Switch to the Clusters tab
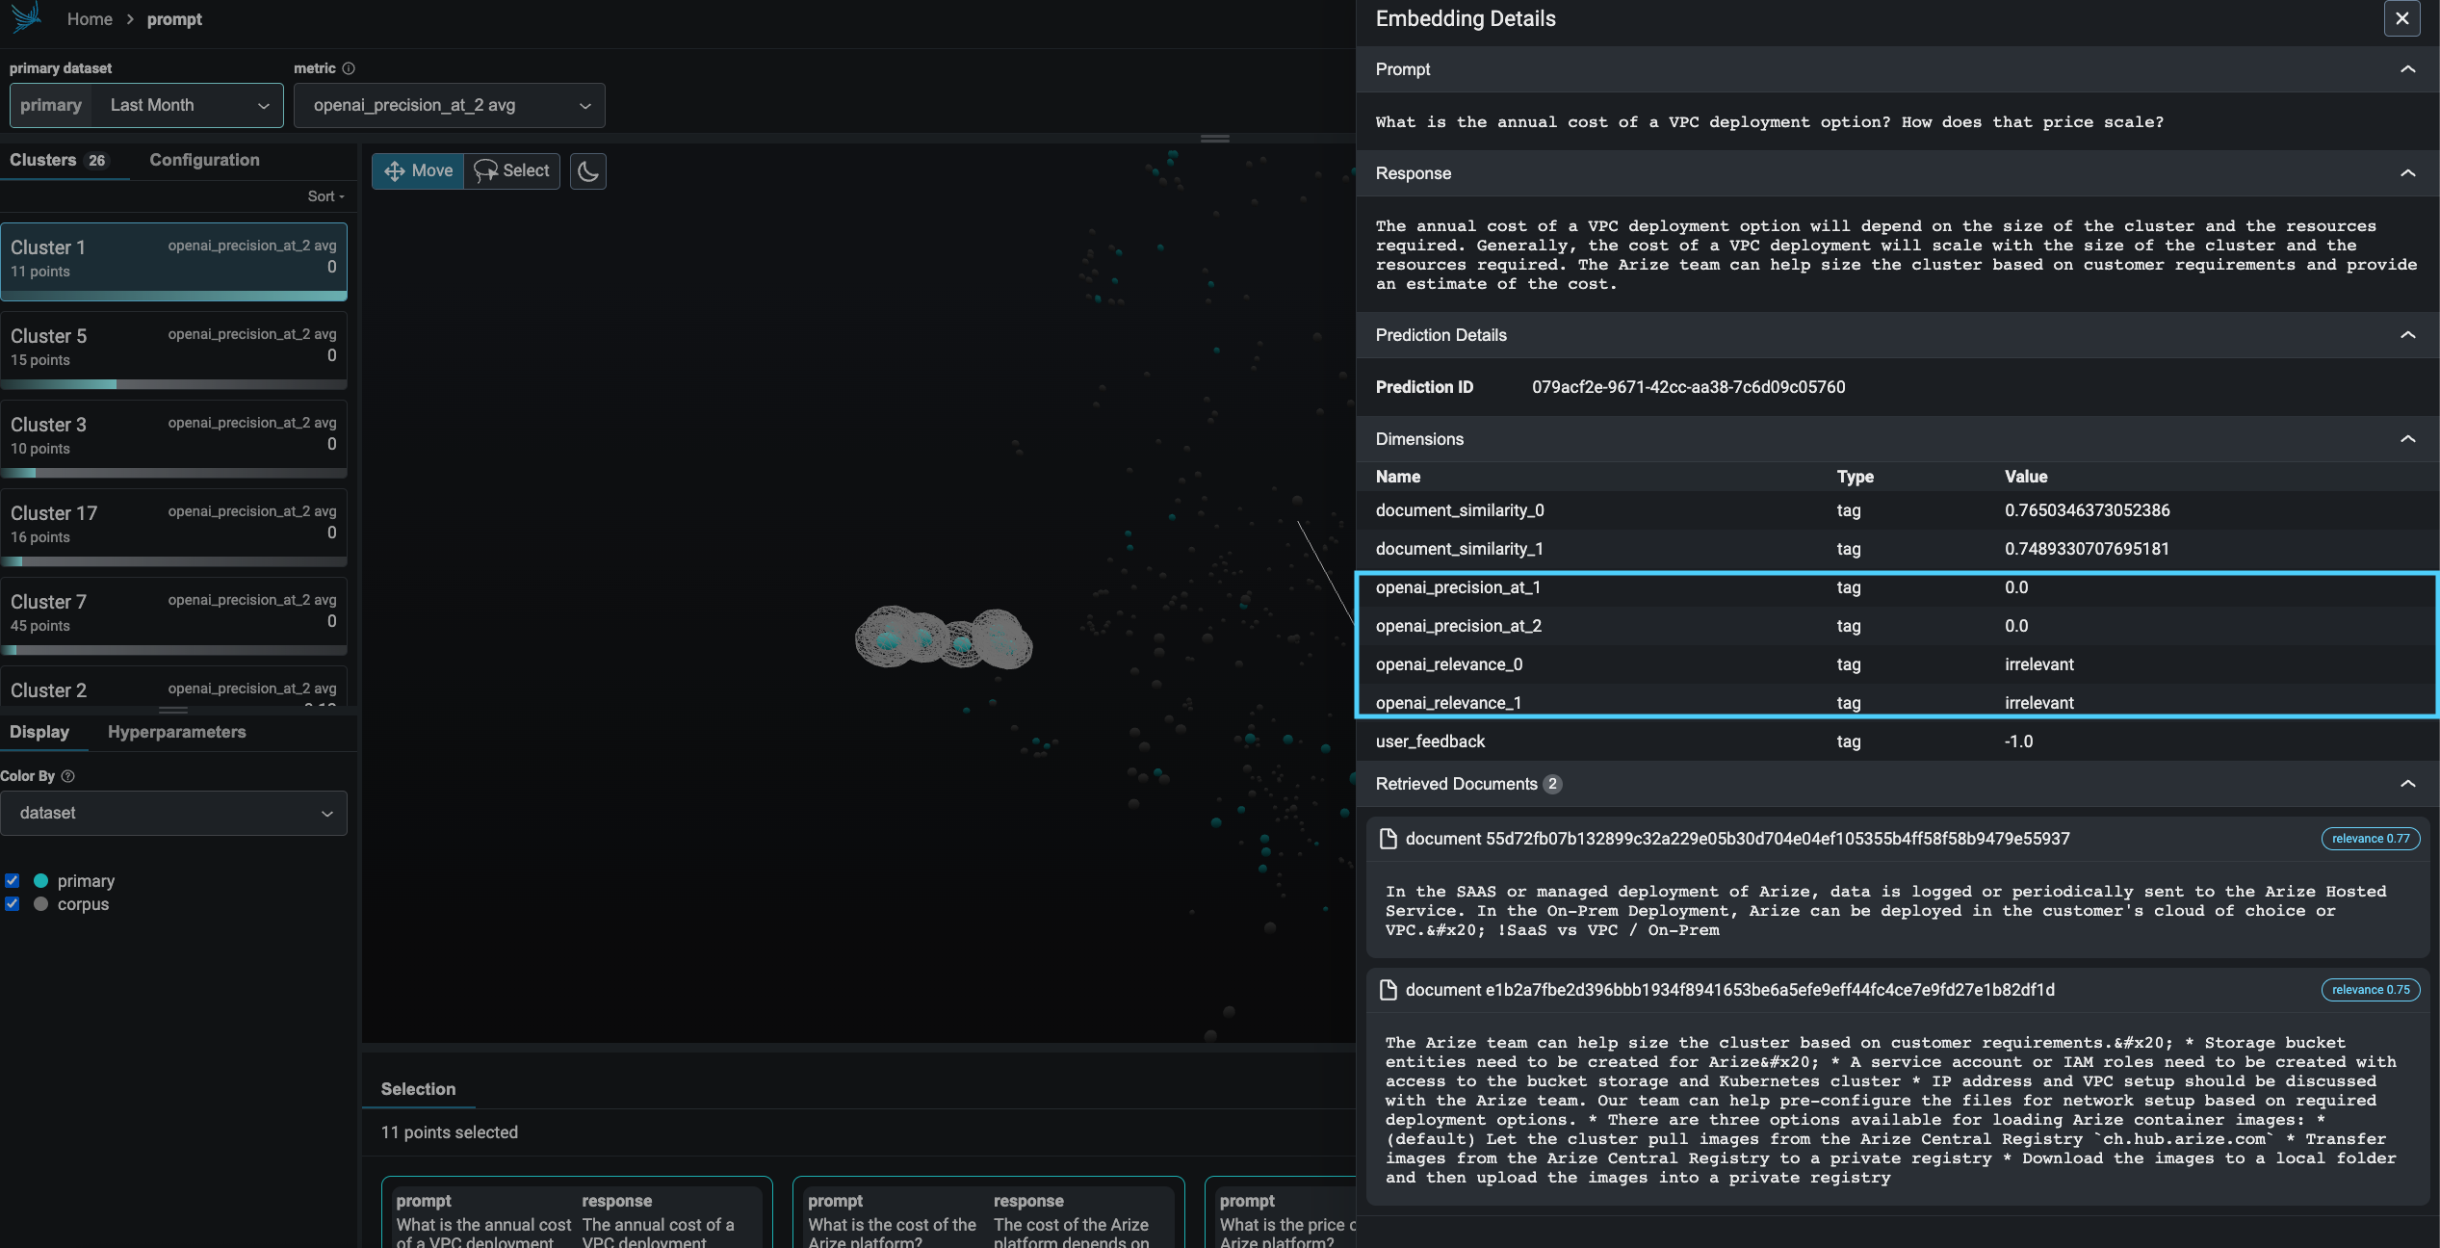2440x1248 pixels. (x=59, y=160)
